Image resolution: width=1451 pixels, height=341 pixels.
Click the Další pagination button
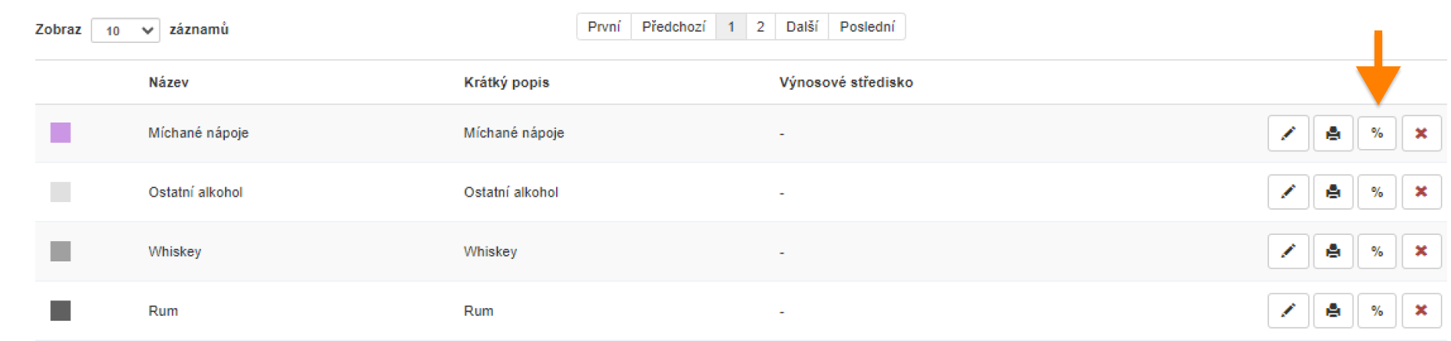[801, 27]
